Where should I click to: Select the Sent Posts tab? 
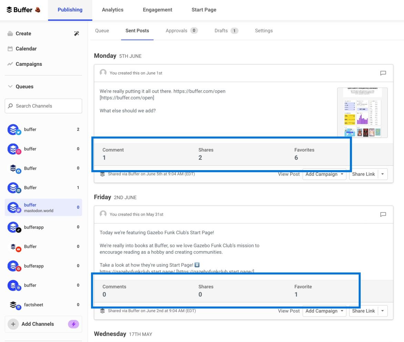pyautogui.click(x=137, y=31)
